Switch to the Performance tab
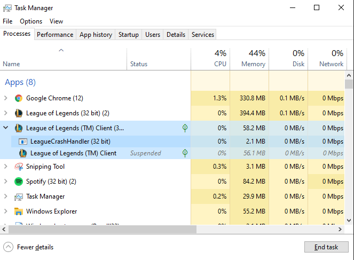Image resolution: width=354 pixels, height=260 pixels. coord(55,35)
